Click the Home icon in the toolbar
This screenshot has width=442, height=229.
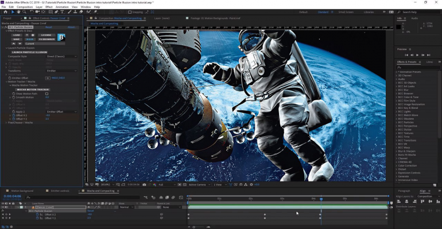pyautogui.click(x=5, y=12)
